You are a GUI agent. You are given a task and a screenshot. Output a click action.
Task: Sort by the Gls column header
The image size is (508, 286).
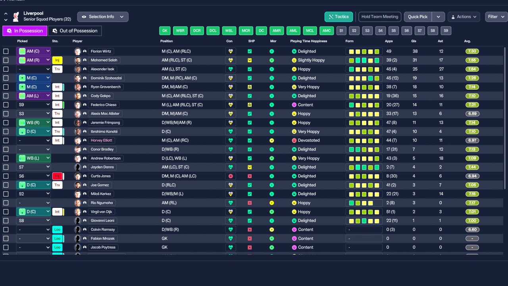tap(414, 41)
